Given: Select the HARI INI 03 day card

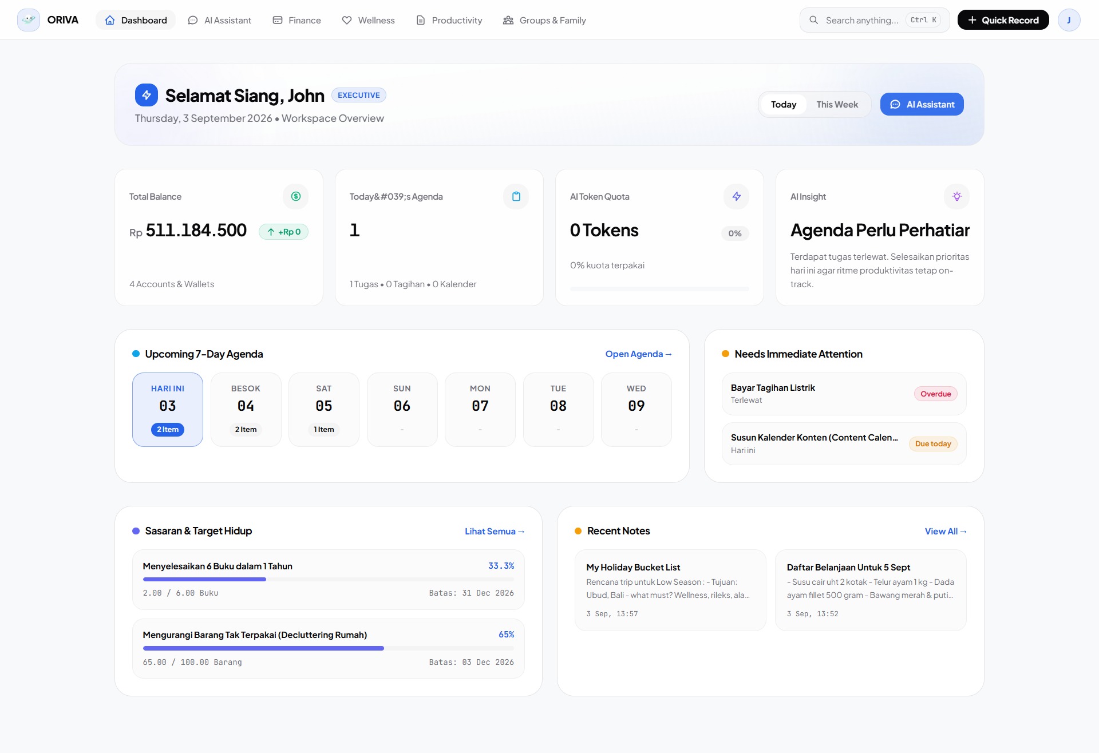Looking at the screenshot, I should pyautogui.click(x=168, y=410).
